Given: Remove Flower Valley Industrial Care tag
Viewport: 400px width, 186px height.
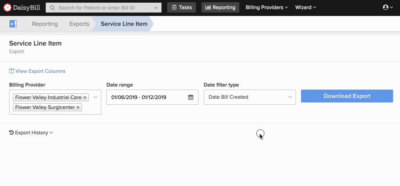Looking at the screenshot, I should 85,97.
